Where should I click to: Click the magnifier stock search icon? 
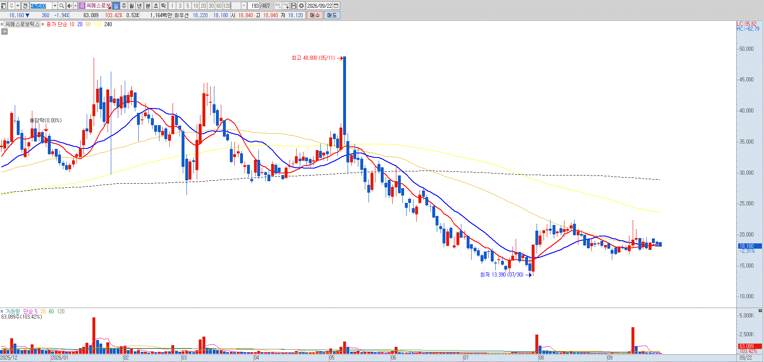61,6
